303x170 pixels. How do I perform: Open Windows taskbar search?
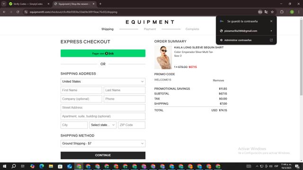coord(14,166)
